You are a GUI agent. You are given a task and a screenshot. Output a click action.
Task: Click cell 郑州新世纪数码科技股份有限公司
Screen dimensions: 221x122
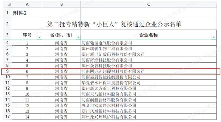[x=149, y=54]
